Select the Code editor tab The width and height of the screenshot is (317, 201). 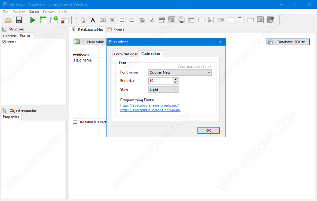[x=151, y=54]
